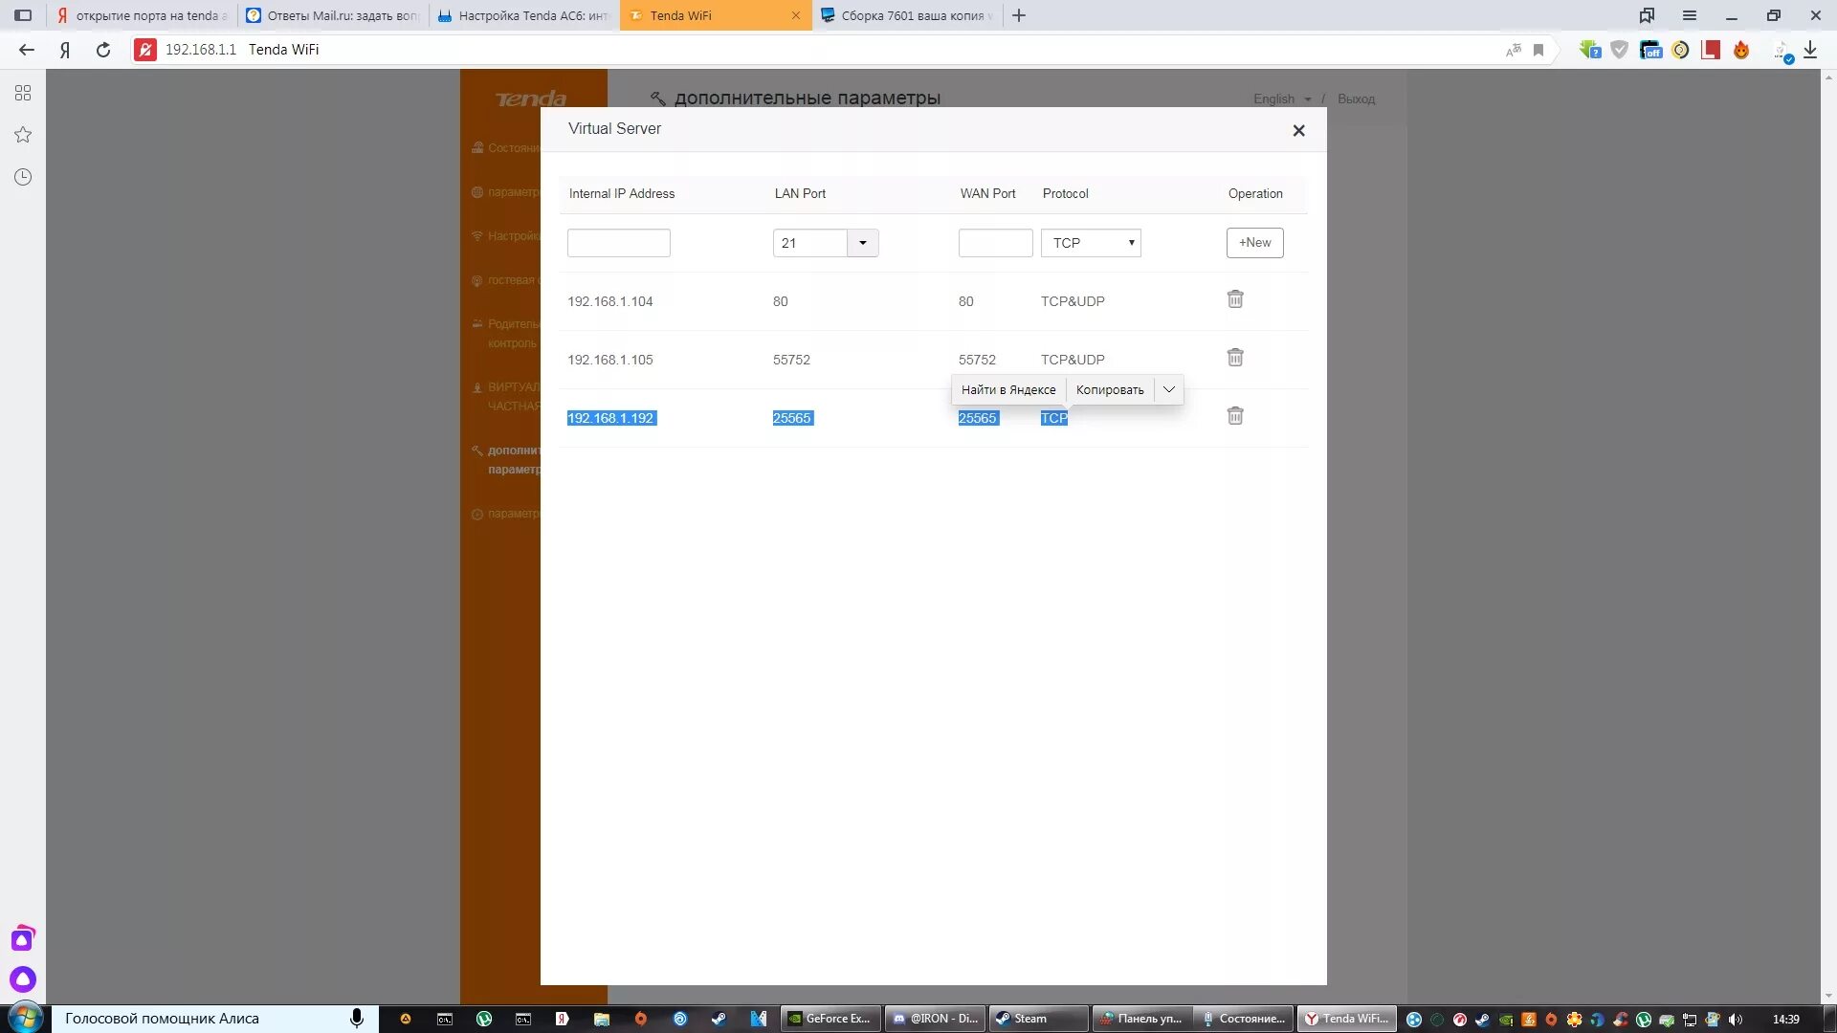Switch to 'Настройка Tenda AC6' tab
This screenshot has height=1033, width=1837.
(x=524, y=15)
